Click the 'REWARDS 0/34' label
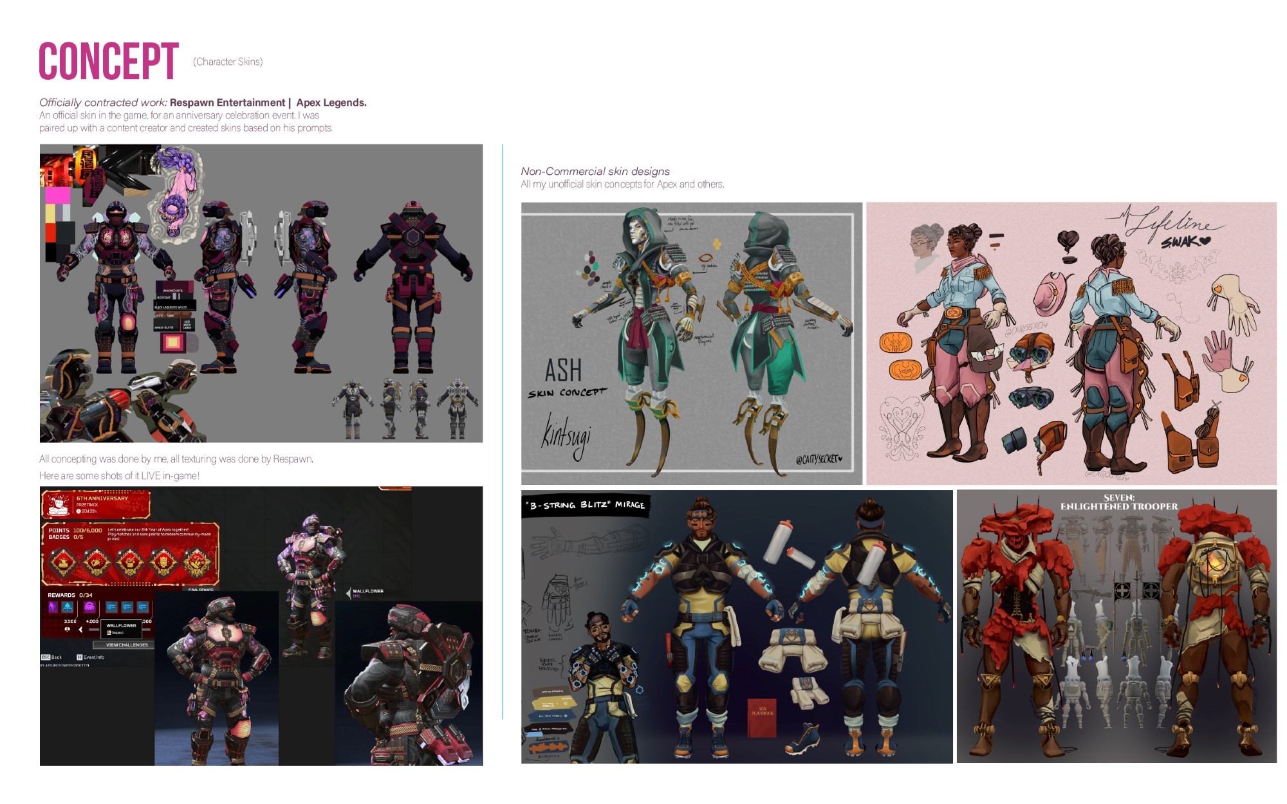The image size is (1287, 804). click(x=70, y=595)
